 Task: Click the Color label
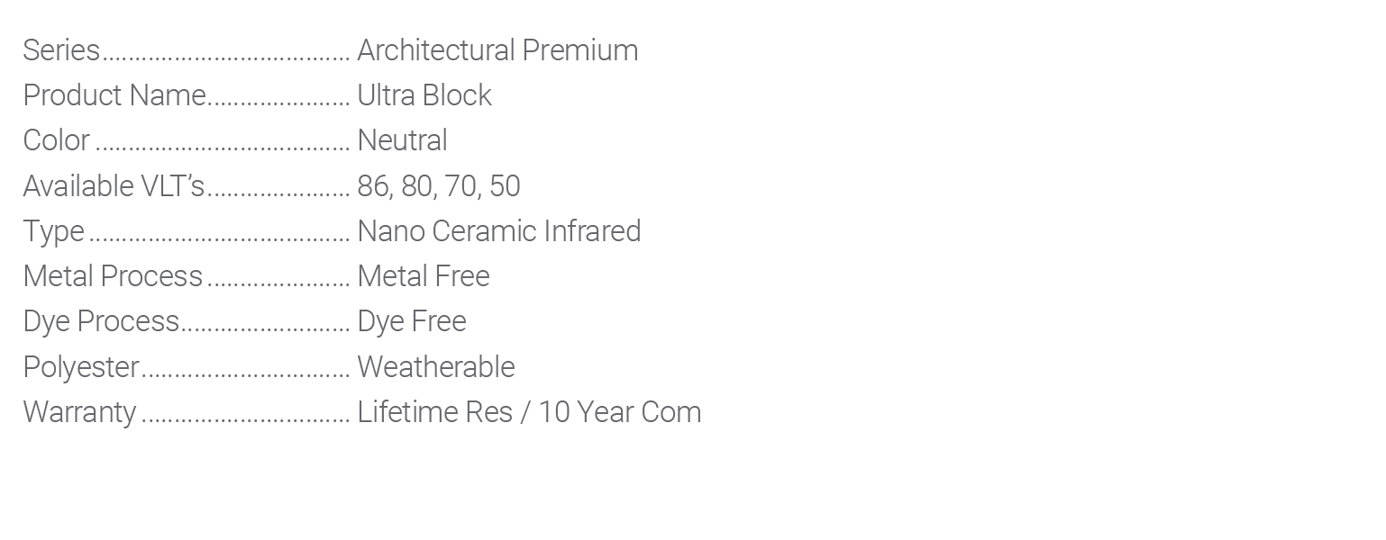pos(56,141)
